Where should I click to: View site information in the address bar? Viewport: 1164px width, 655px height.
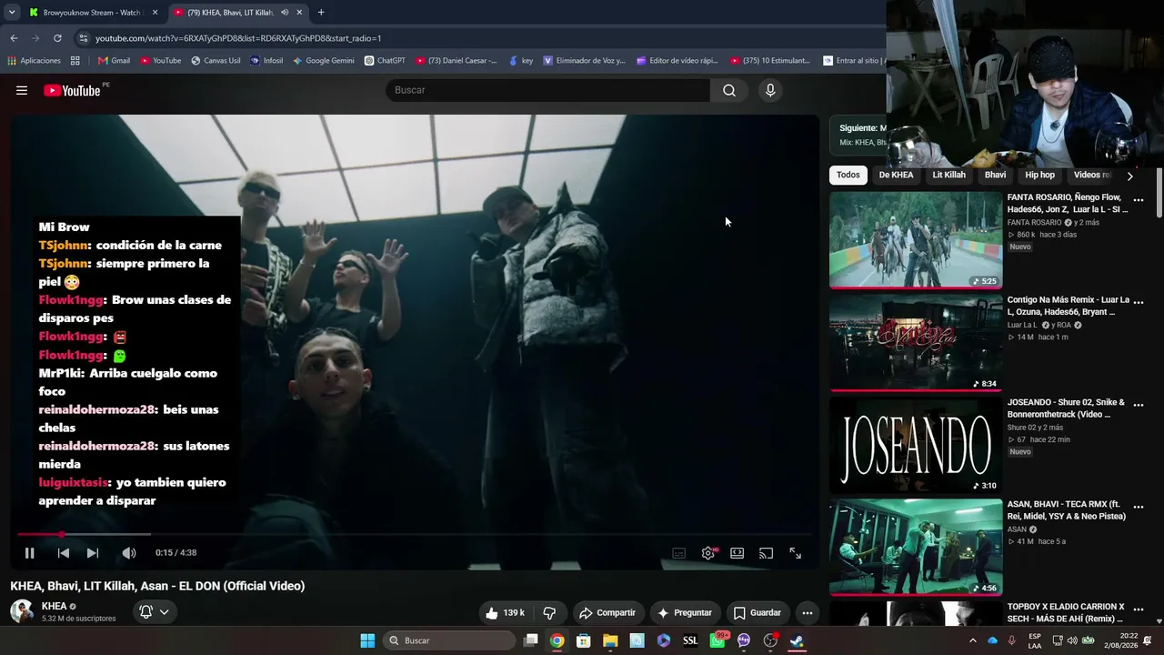coord(84,38)
